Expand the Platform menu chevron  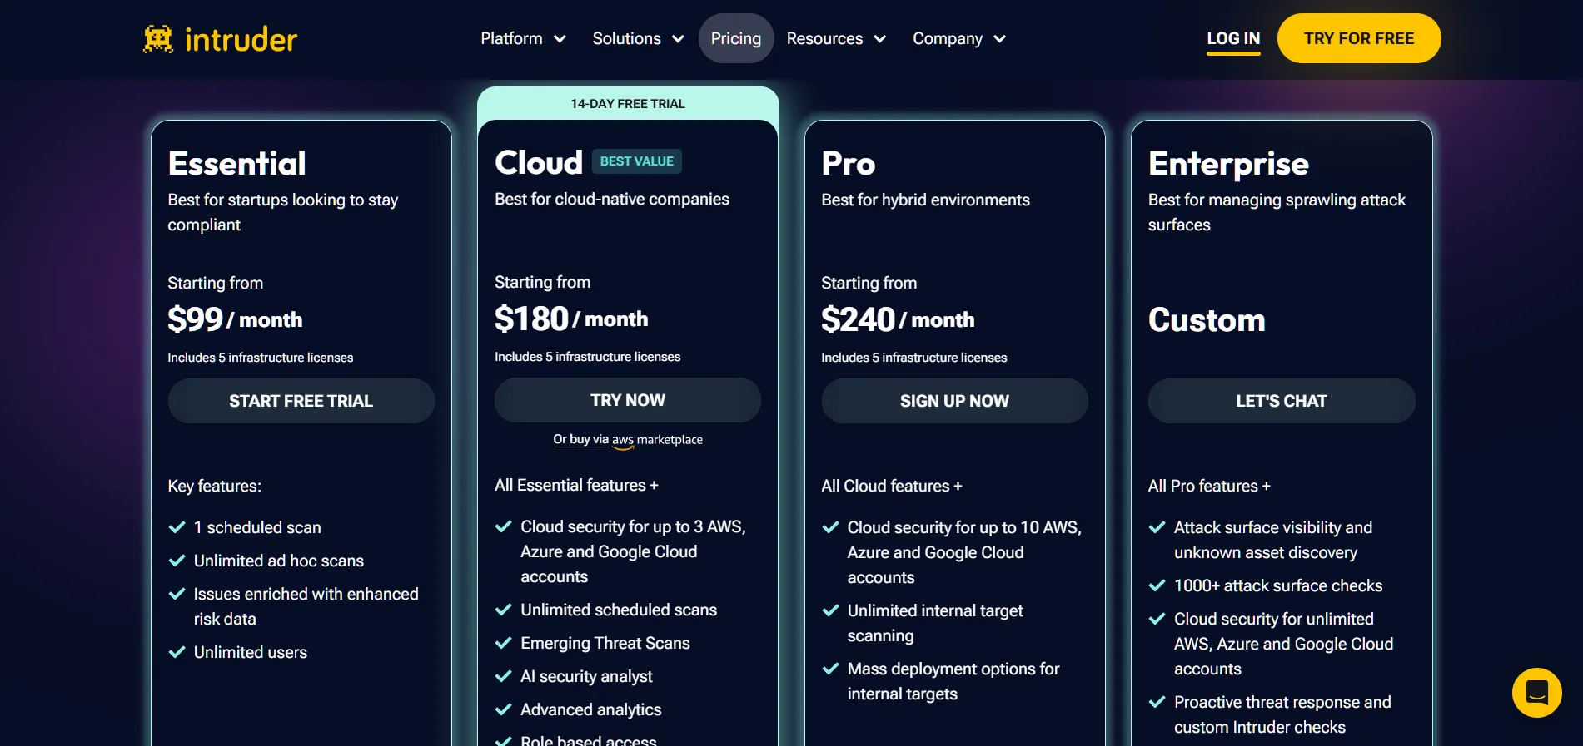[560, 39]
